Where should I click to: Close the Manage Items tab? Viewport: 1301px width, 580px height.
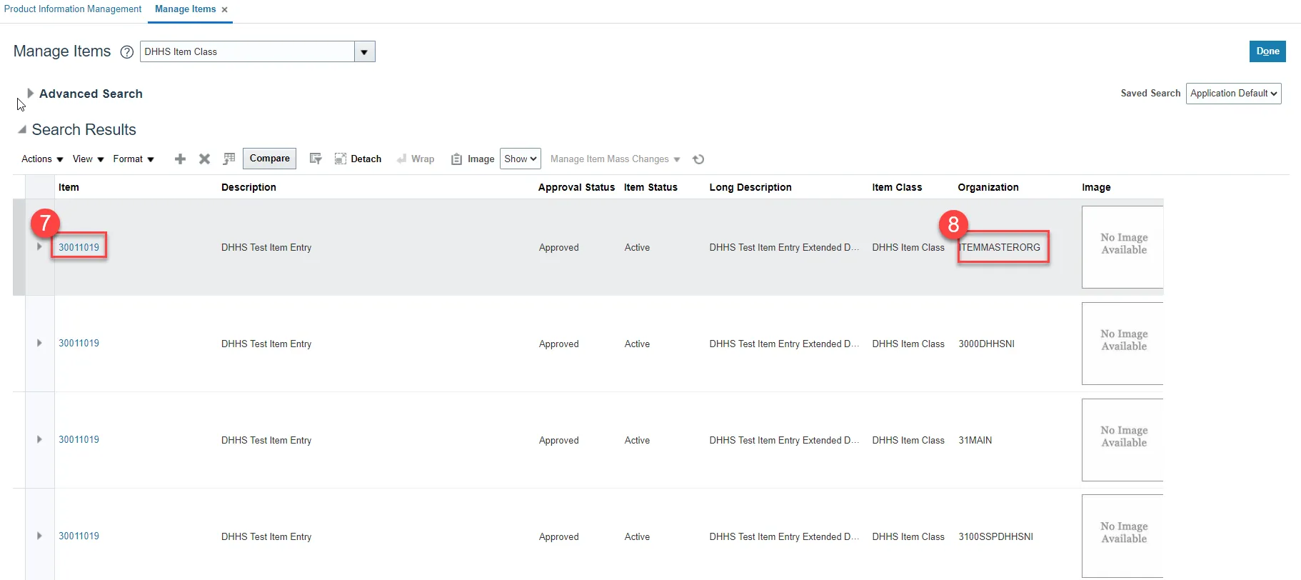point(224,10)
